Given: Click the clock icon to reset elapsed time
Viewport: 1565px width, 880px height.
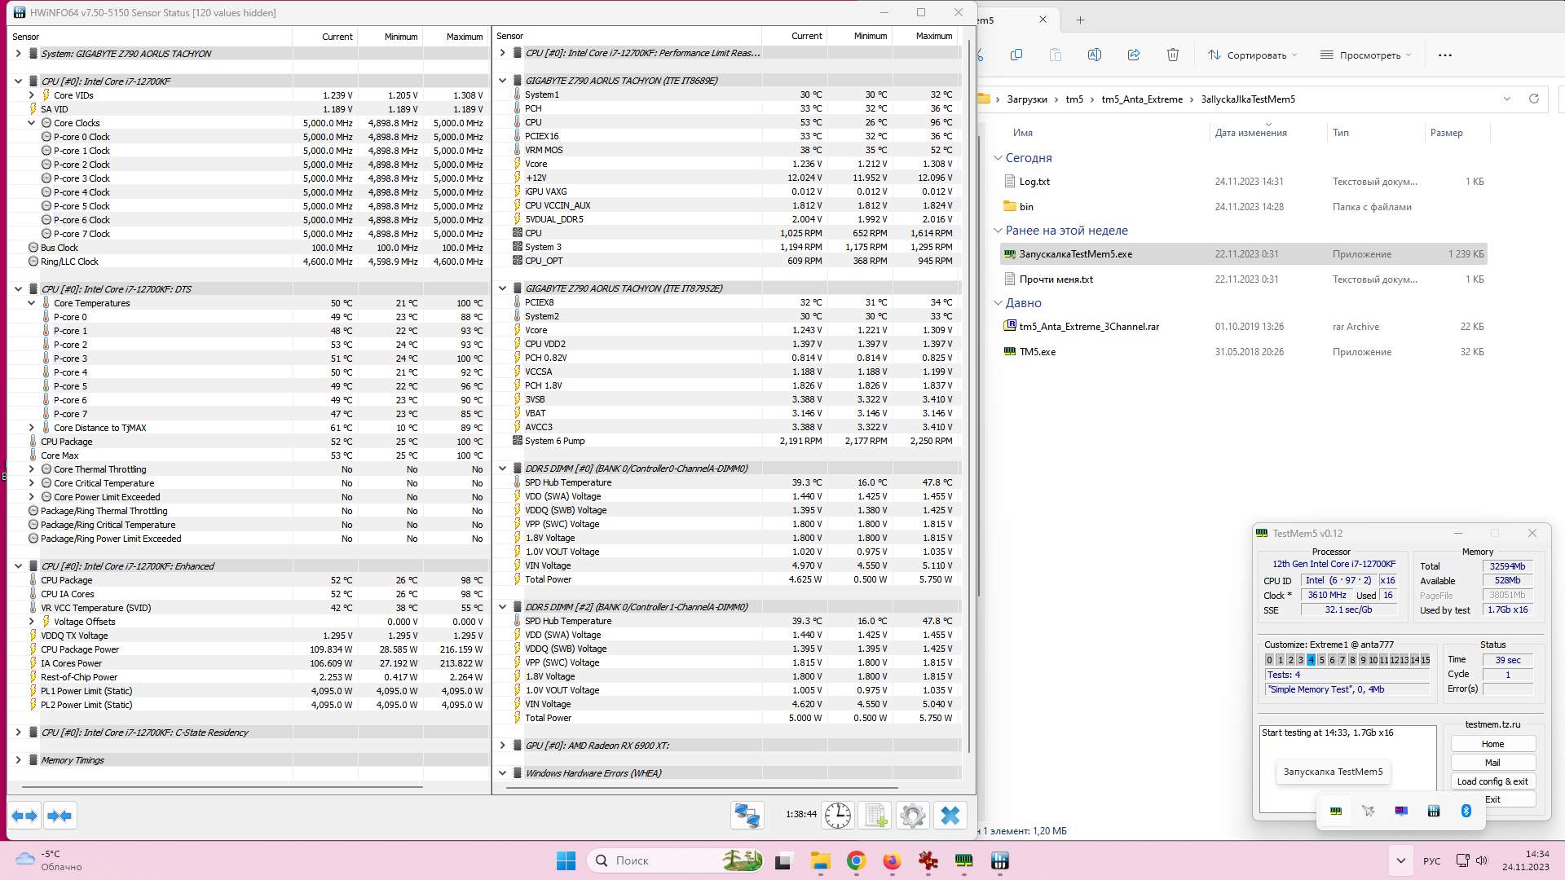Looking at the screenshot, I should coord(837,816).
